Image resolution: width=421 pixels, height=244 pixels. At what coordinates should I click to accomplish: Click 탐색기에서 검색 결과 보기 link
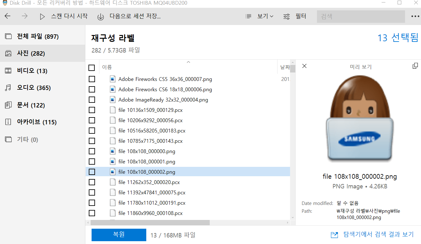[x=378, y=234]
